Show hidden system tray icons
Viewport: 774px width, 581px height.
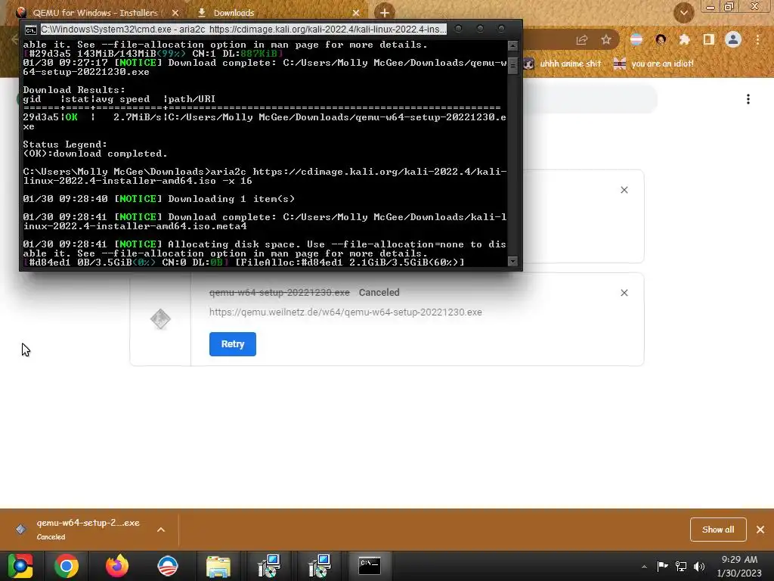tap(644, 567)
